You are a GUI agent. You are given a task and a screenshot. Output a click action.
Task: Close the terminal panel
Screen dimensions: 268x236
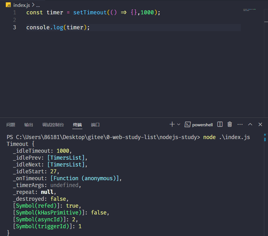[x=260, y=124]
